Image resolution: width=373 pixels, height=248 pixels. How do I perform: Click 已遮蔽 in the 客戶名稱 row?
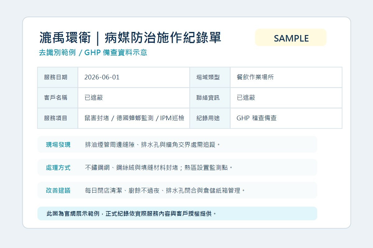pyautogui.click(x=94, y=98)
